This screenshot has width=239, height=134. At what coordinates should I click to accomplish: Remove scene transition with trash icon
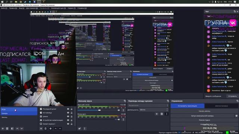[162, 114]
